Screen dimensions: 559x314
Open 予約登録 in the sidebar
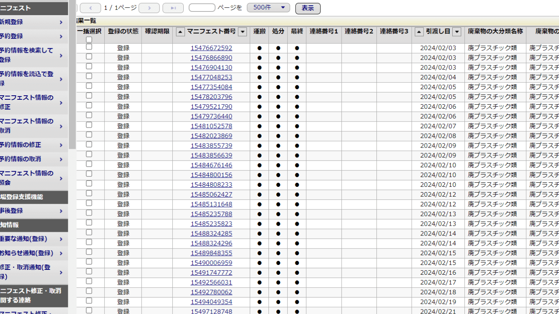click(34, 36)
